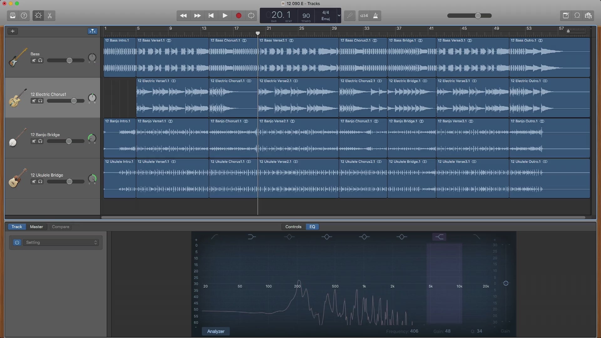Select the highlighted high shelf EQ band
This screenshot has width=601, height=338.
[439, 237]
